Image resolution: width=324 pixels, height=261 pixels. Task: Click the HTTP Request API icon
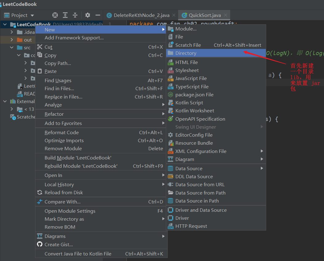point(170,226)
